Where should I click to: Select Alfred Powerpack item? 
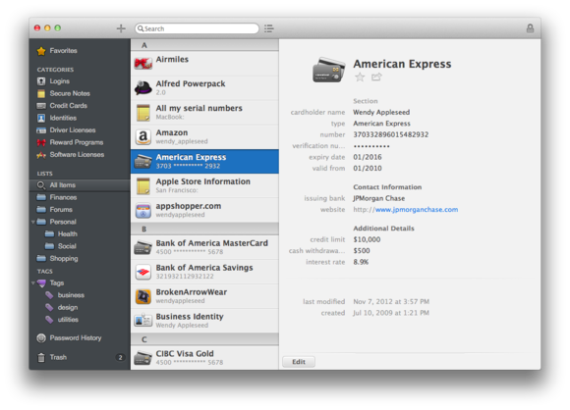(204, 88)
